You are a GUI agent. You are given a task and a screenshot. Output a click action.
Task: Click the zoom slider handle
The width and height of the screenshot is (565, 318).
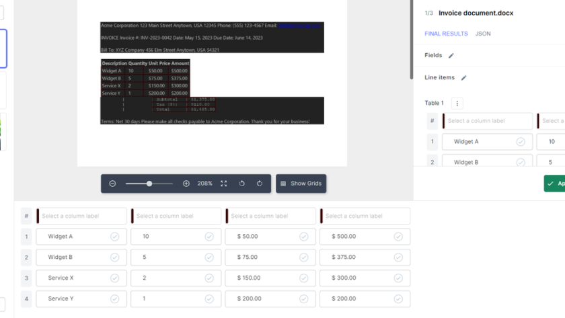(x=149, y=184)
